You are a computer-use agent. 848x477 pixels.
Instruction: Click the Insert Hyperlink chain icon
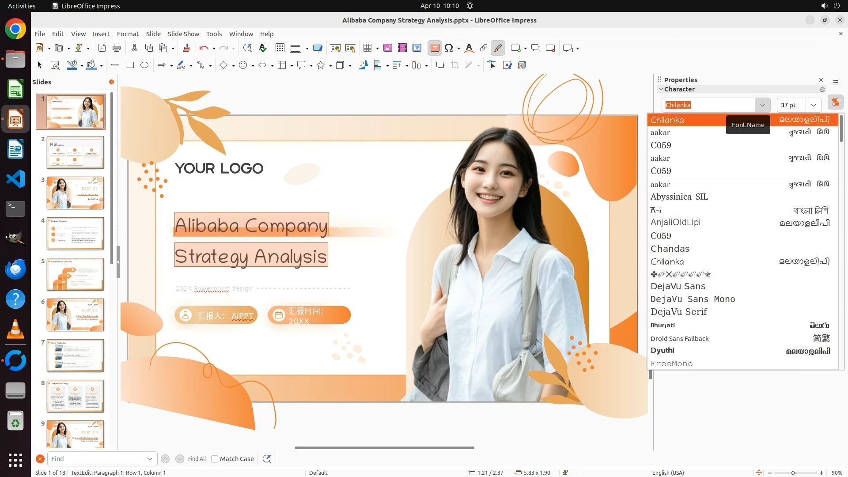483,48
